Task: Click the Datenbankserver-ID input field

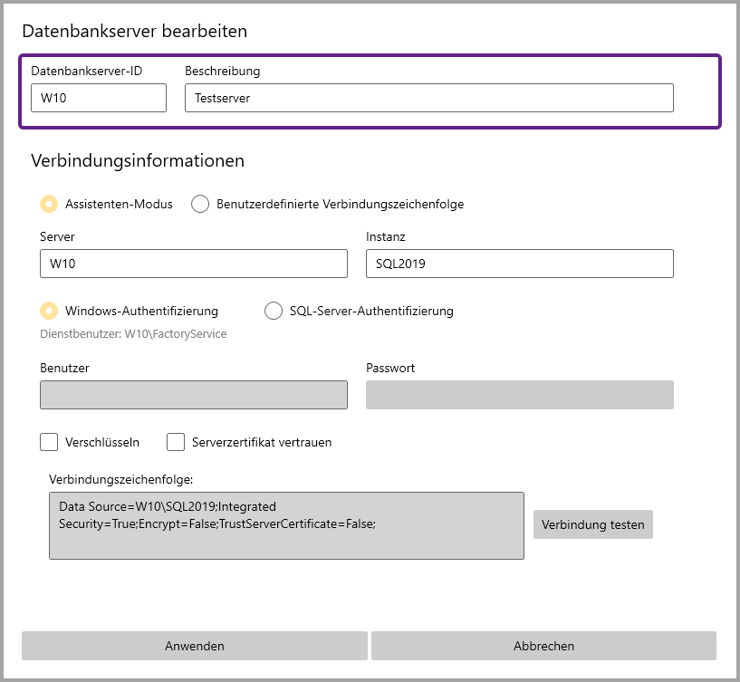Action: [98, 98]
